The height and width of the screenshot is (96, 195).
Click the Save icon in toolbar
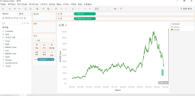[26, 9]
